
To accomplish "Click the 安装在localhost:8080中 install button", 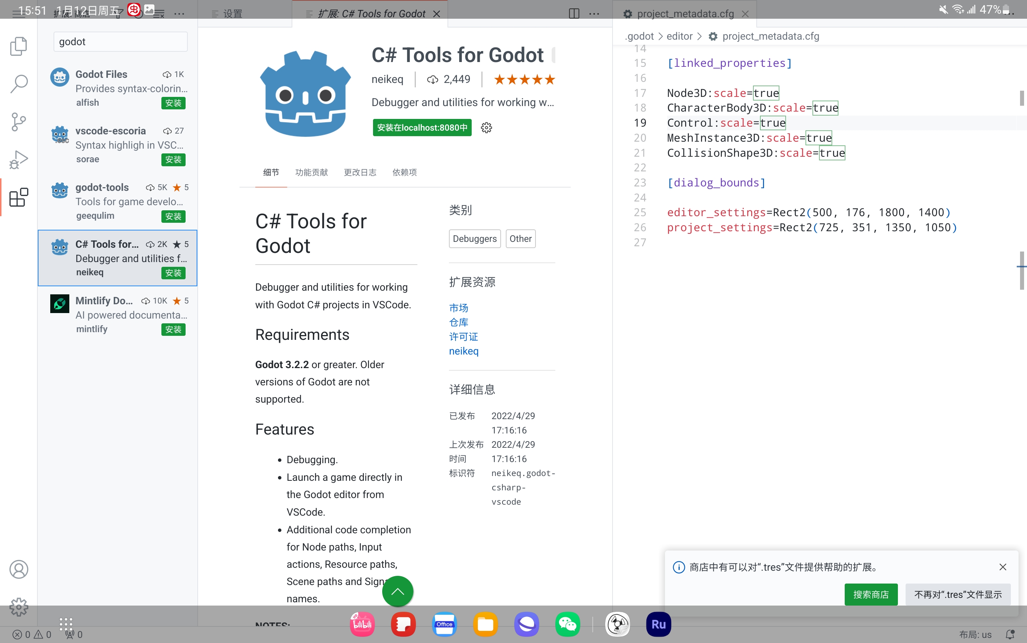I will tap(422, 128).
